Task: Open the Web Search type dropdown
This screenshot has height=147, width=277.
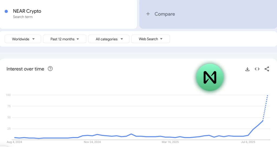Action: coord(150,39)
